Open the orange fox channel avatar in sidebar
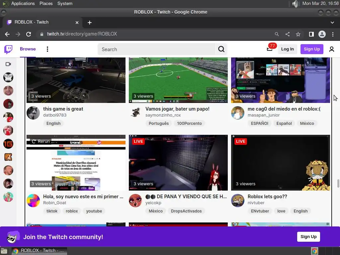The height and width of the screenshot is (255, 340). click(8, 157)
